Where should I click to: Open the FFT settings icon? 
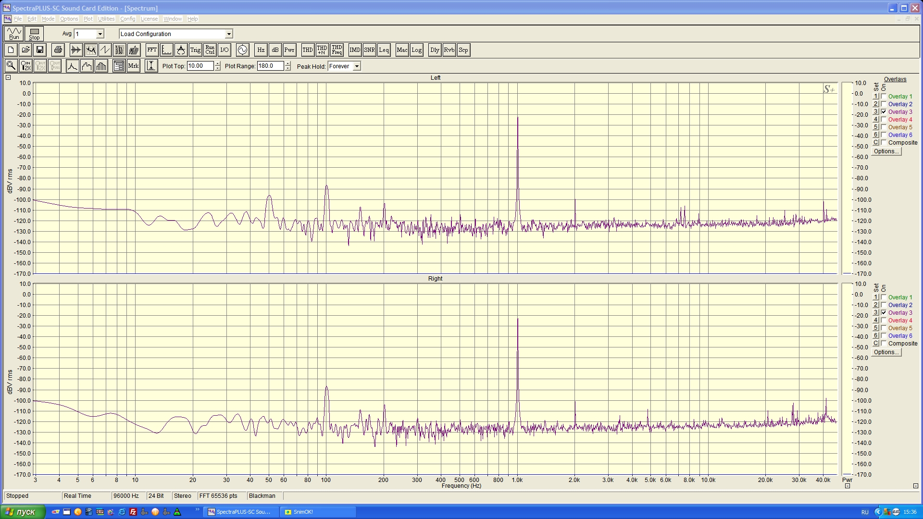(152, 50)
